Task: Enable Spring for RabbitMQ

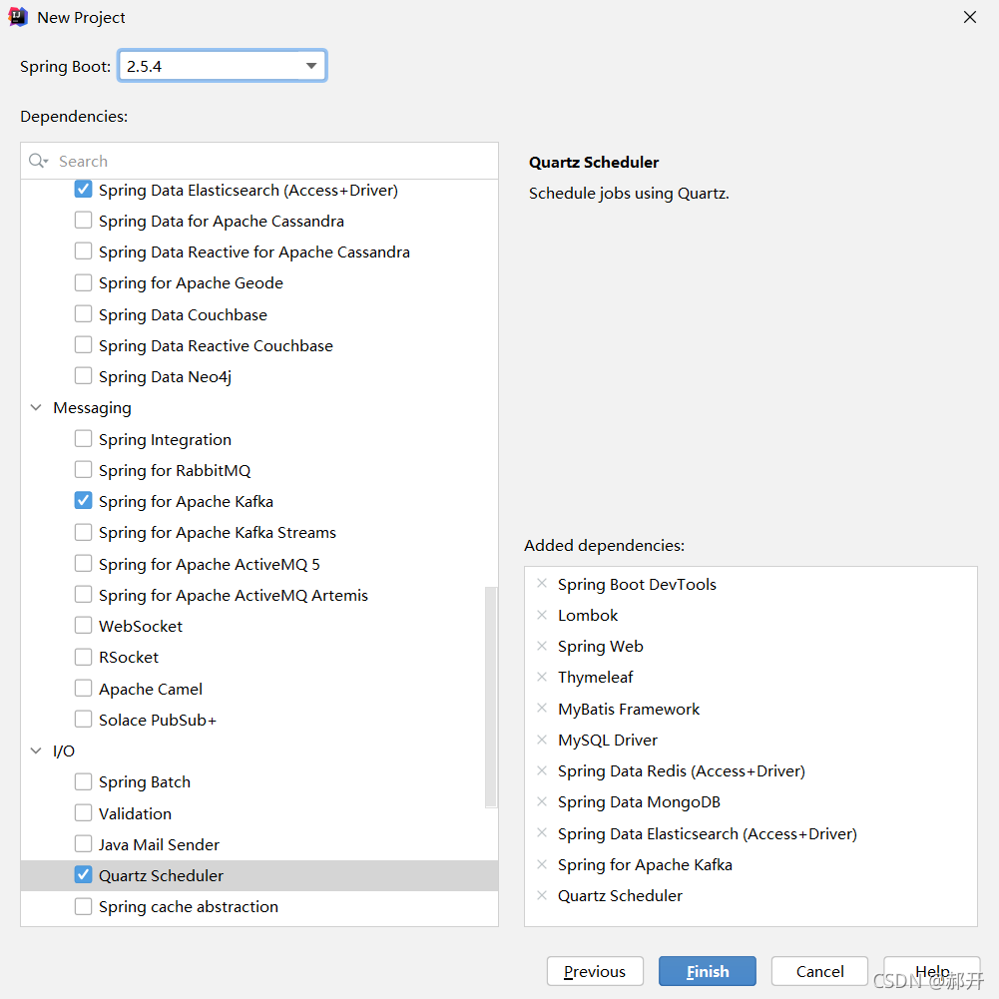Action: [x=83, y=469]
